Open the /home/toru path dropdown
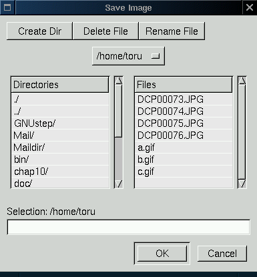This screenshot has width=257, height=277. [x=128, y=56]
